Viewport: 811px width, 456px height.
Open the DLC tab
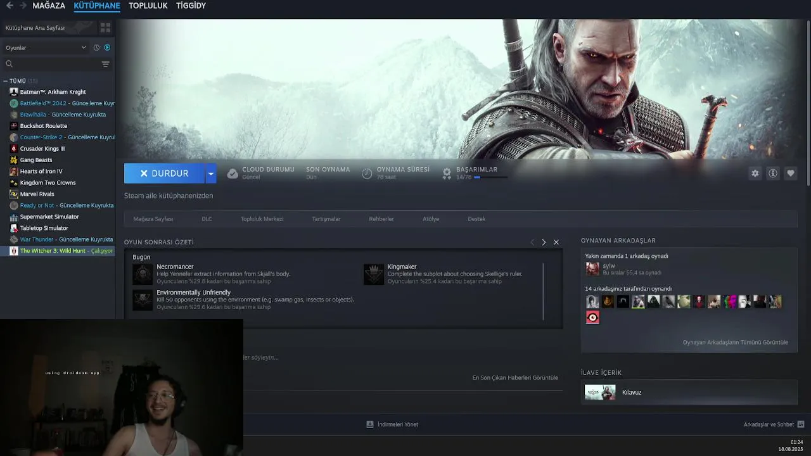tap(207, 219)
